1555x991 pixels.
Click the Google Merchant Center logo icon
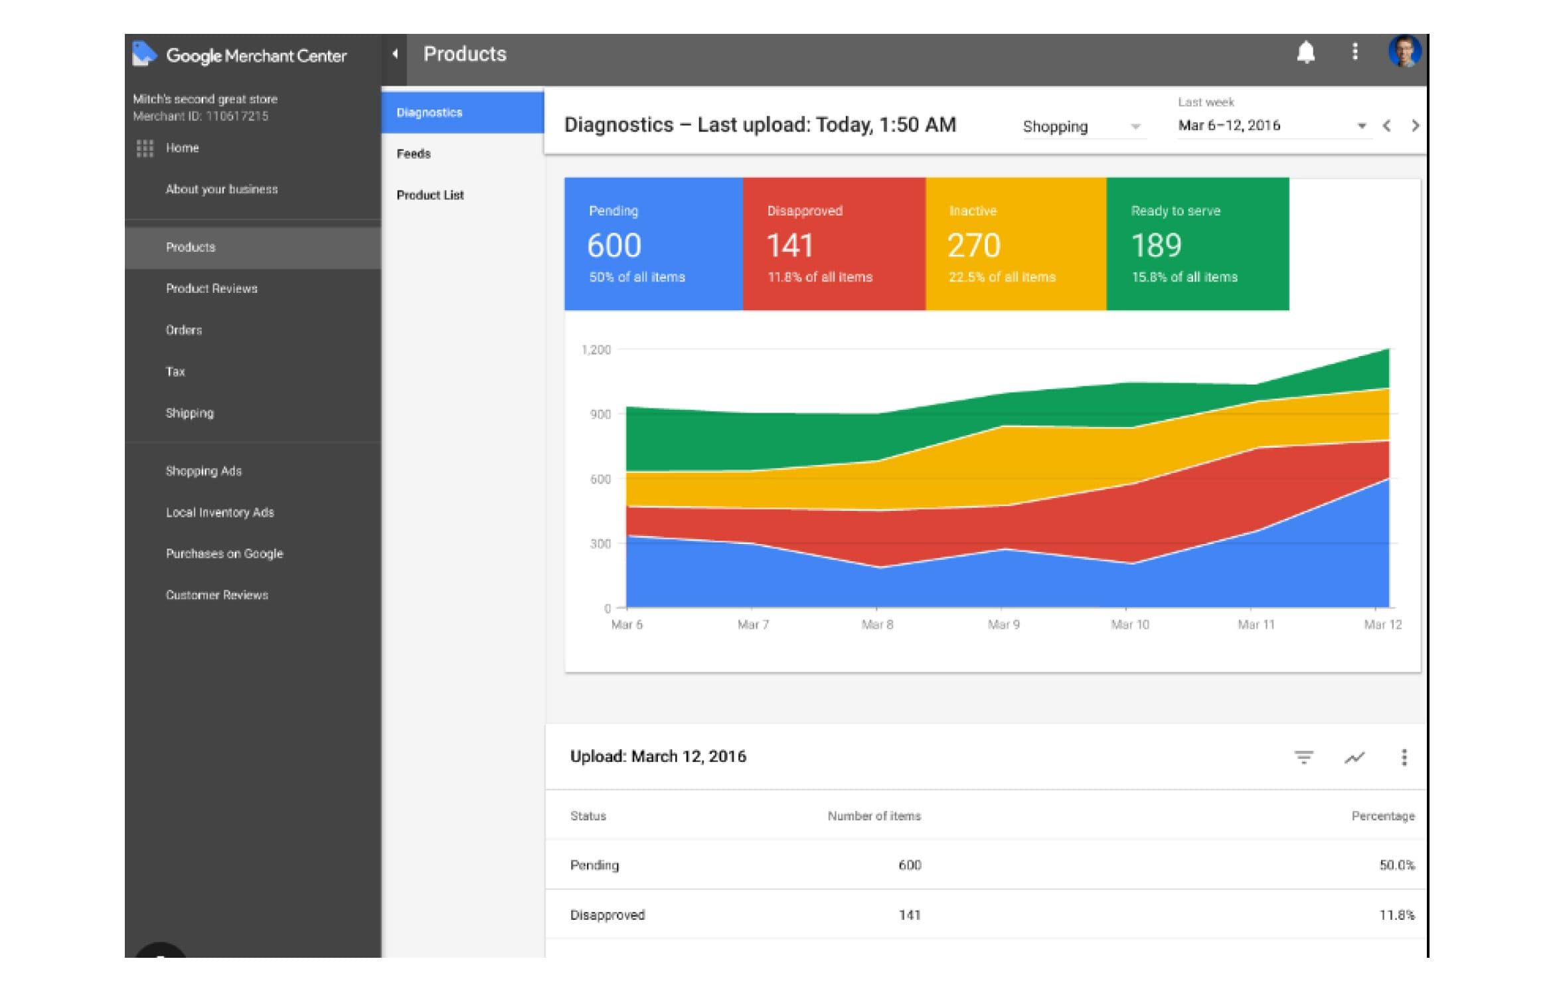(143, 54)
